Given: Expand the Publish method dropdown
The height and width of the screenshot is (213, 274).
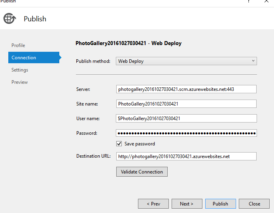Looking at the screenshot, I should pyautogui.click(x=186, y=61).
